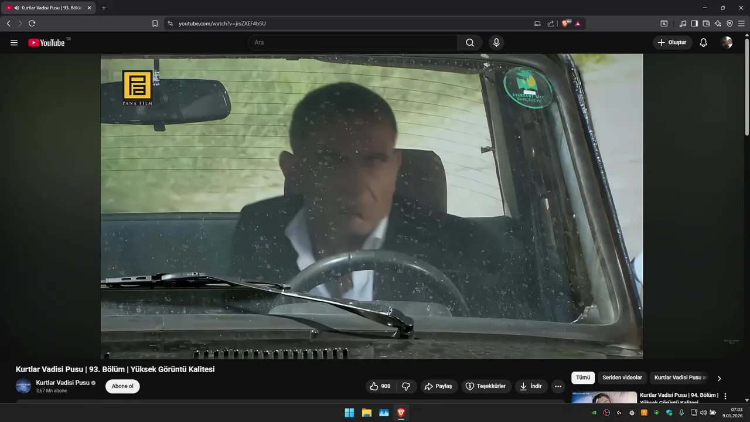This screenshot has height=422, width=750.
Task: Reload the current page
Action: tap(32, 23)
